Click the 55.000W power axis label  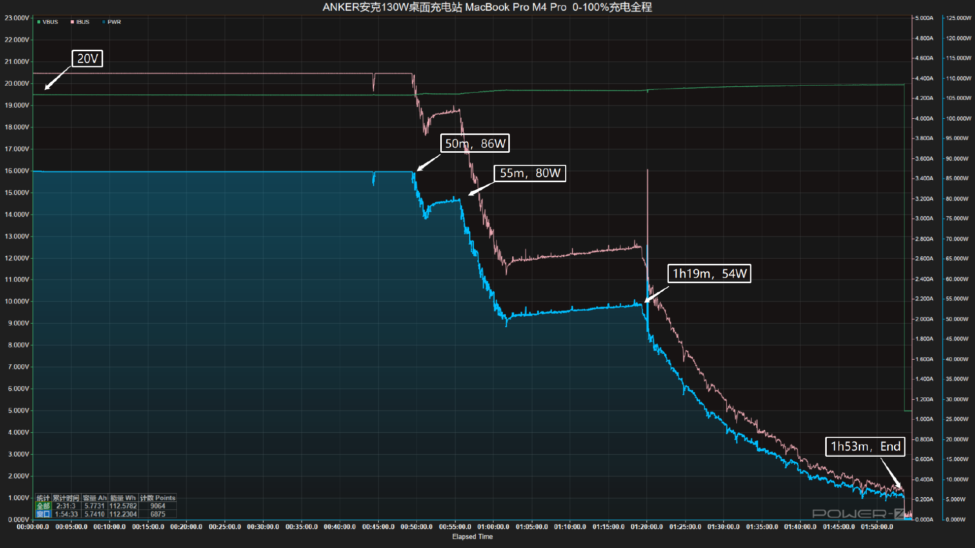[957, 299]
